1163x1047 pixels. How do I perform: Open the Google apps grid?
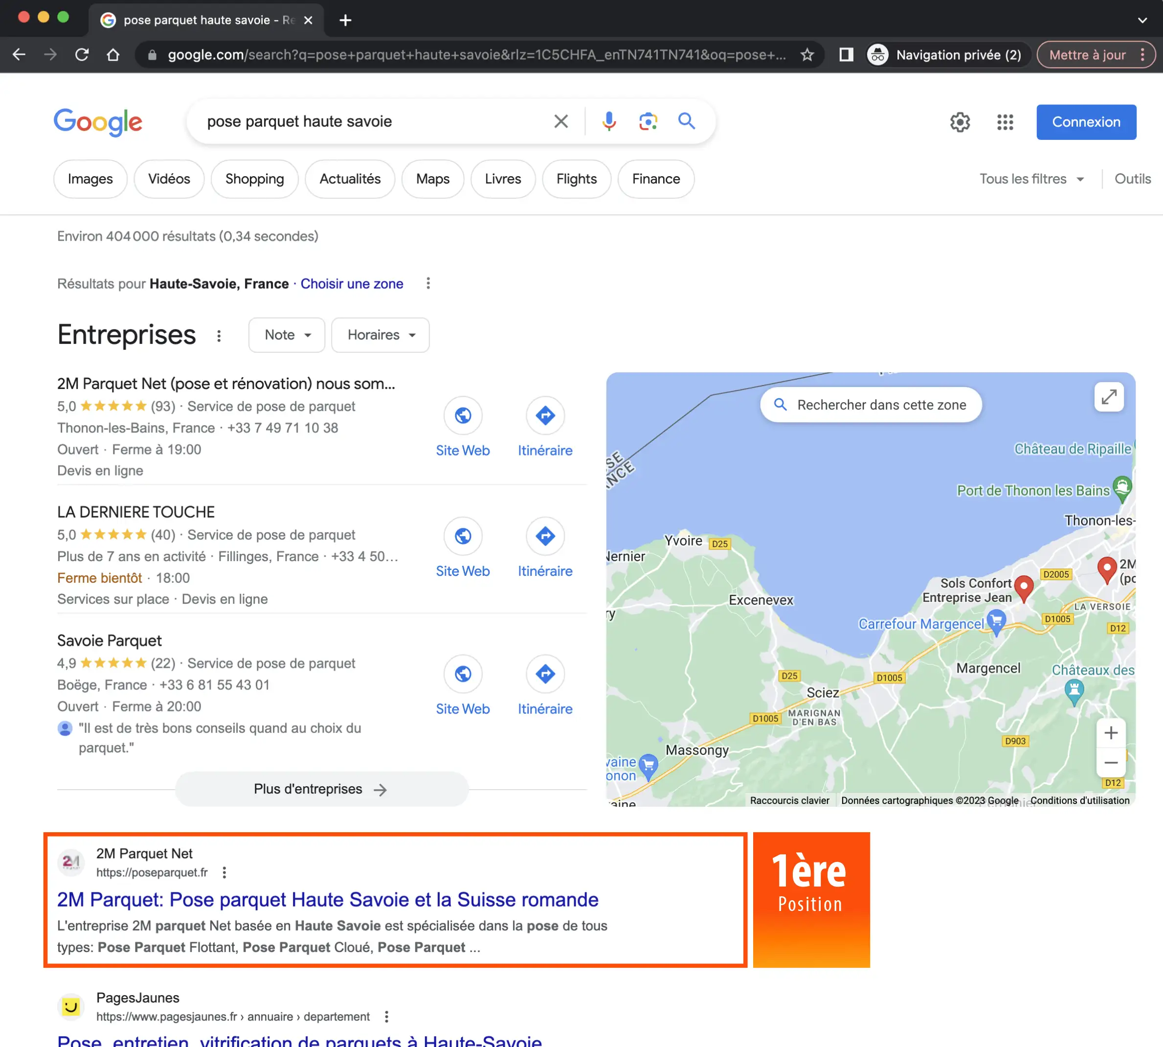(x=1005, y=122)
